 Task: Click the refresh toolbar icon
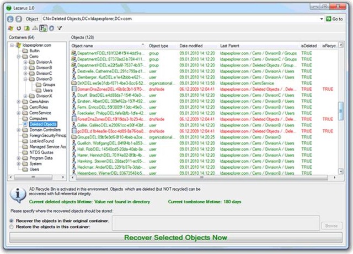(19, 28)
